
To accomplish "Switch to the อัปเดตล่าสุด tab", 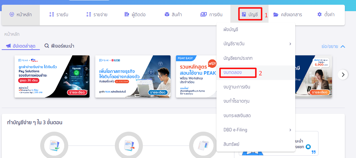I will (x=21, y=46).
